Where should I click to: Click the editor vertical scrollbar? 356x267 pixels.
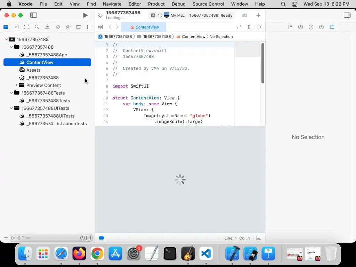263,63
